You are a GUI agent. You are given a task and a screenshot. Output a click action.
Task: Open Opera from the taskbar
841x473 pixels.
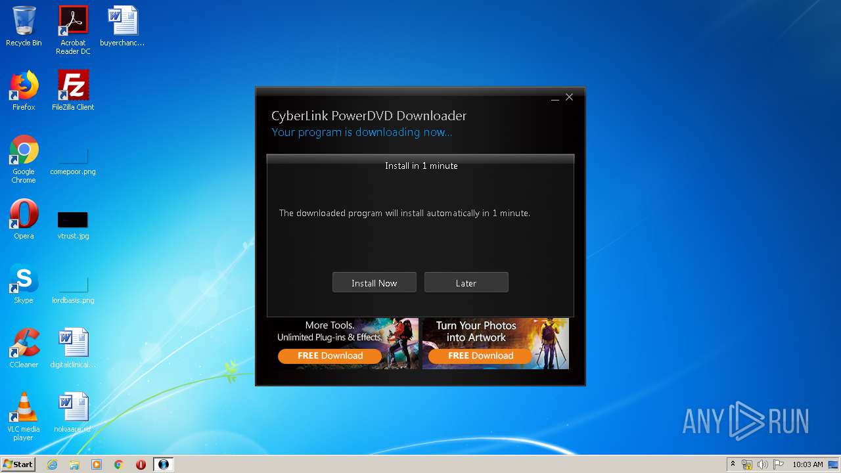(141, 464)
